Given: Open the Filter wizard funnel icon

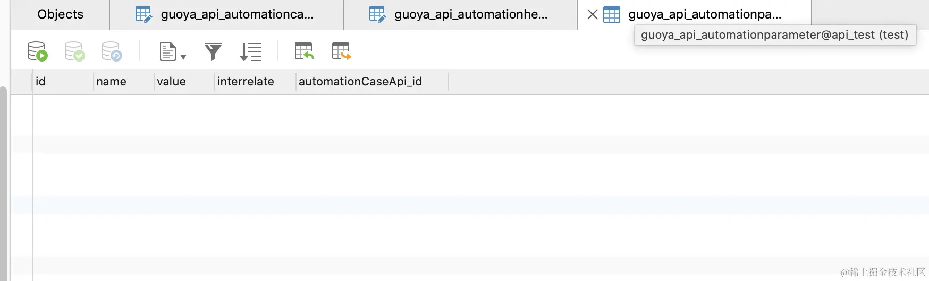Looking at the screenshot, I should (x=213, y=51).
